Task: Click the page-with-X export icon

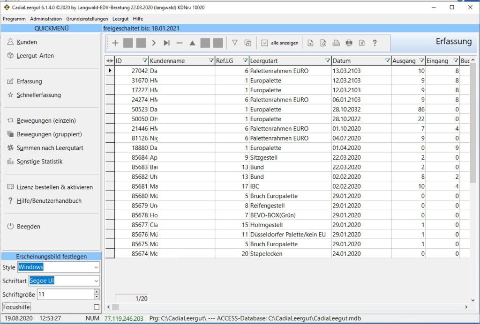Action: [x=362, y=43]
